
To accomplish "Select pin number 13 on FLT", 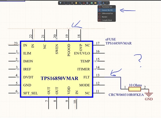I will (x=98, y=75).
